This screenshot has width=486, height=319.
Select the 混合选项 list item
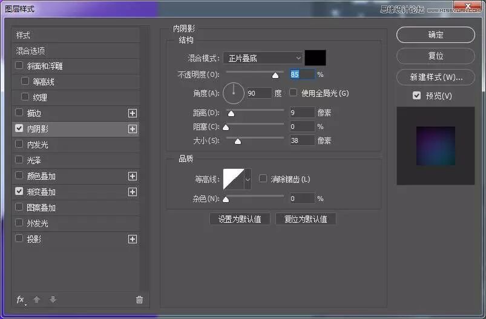[76, 50]
